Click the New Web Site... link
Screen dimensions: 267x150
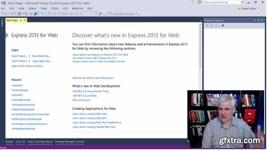tap(41, 56)
